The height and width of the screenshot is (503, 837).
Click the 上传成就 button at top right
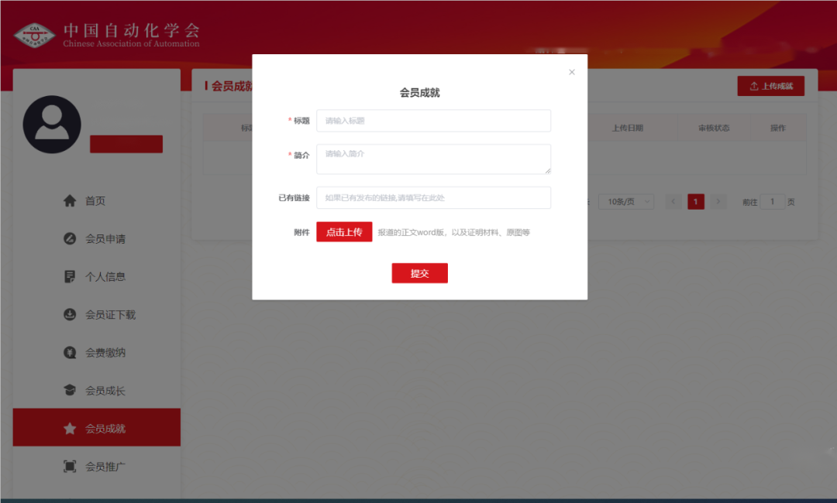(770, 86)
